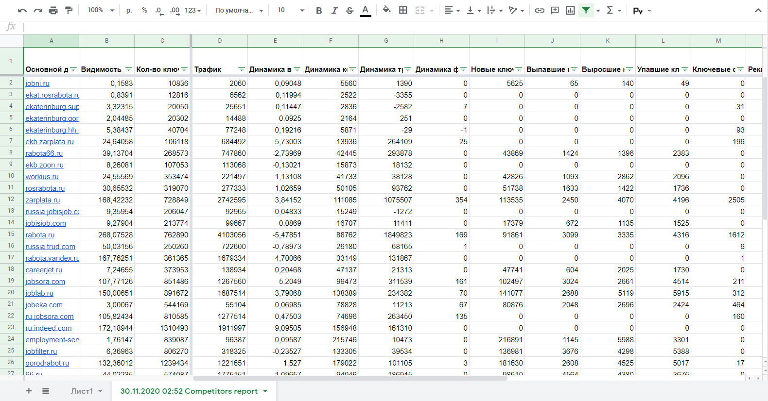Open the font family dropdown
This screenshot has height=401, width=768.
[x=239, y=10]
